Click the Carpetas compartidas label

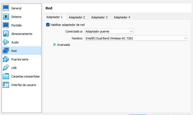pyautogui.click(x=25, y=76)
